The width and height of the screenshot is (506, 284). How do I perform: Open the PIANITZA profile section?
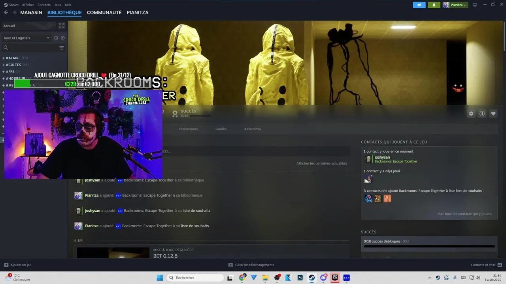(138, 13)
